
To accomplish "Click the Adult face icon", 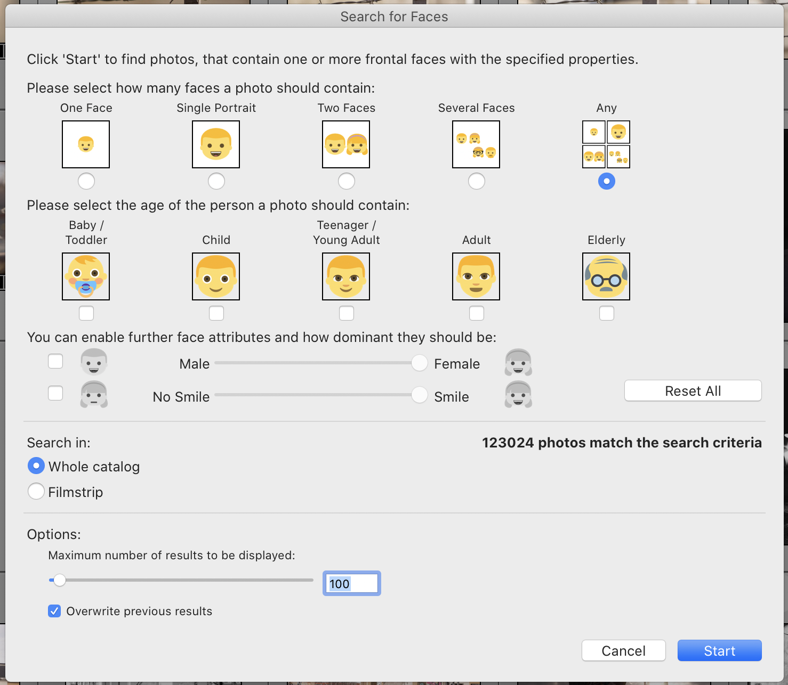I will pos(476,276).
